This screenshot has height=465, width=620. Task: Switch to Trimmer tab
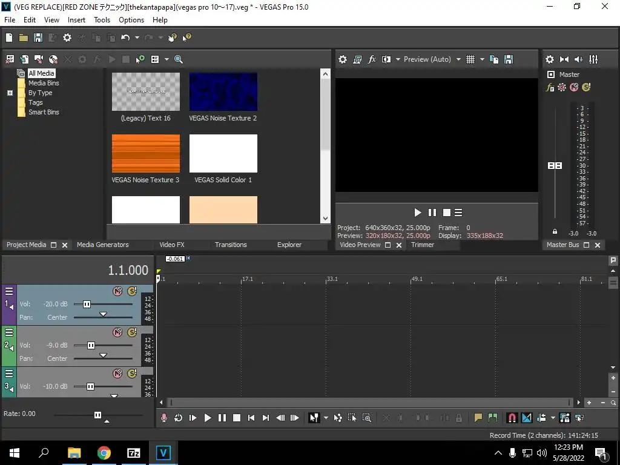422,245
